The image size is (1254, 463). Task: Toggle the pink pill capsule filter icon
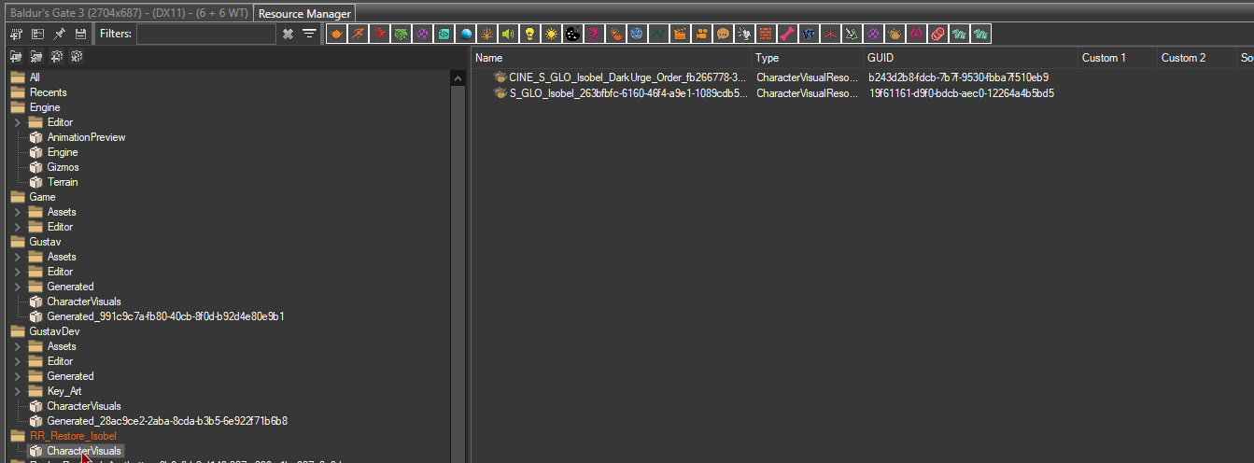click(937, 34)
